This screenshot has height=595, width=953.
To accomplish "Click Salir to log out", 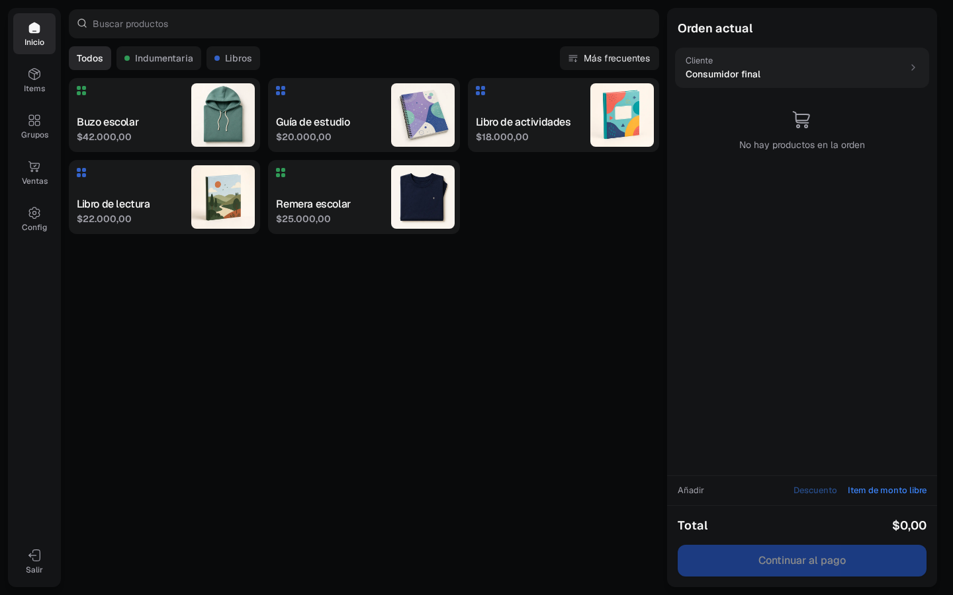I will click(34, 561).
